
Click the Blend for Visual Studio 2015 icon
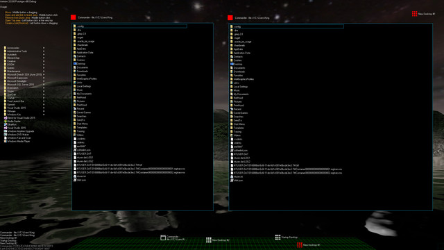point(6,118)
